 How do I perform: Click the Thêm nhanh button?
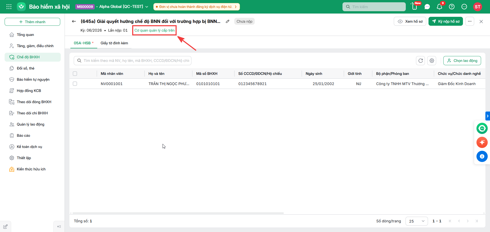pyautogui.click(x=32, y=22)
